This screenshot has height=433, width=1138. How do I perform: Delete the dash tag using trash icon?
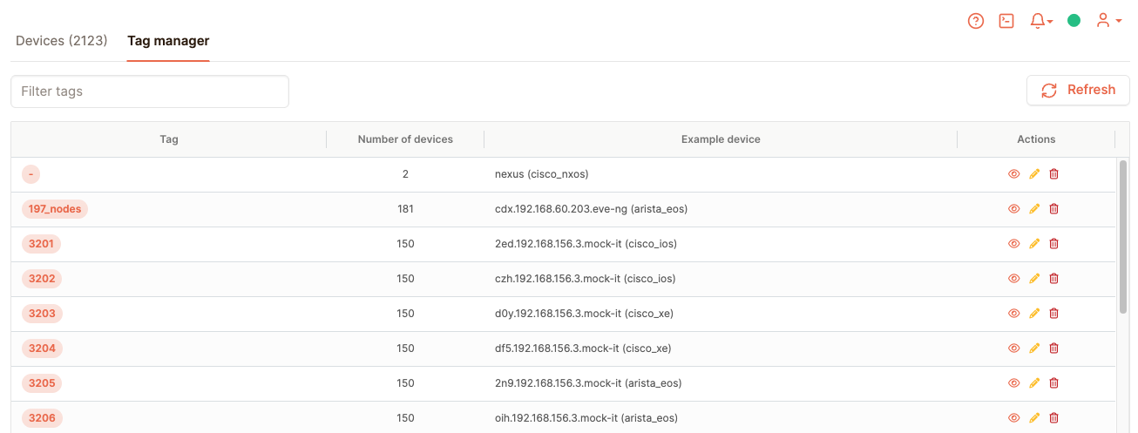[x=1053, y=174]
